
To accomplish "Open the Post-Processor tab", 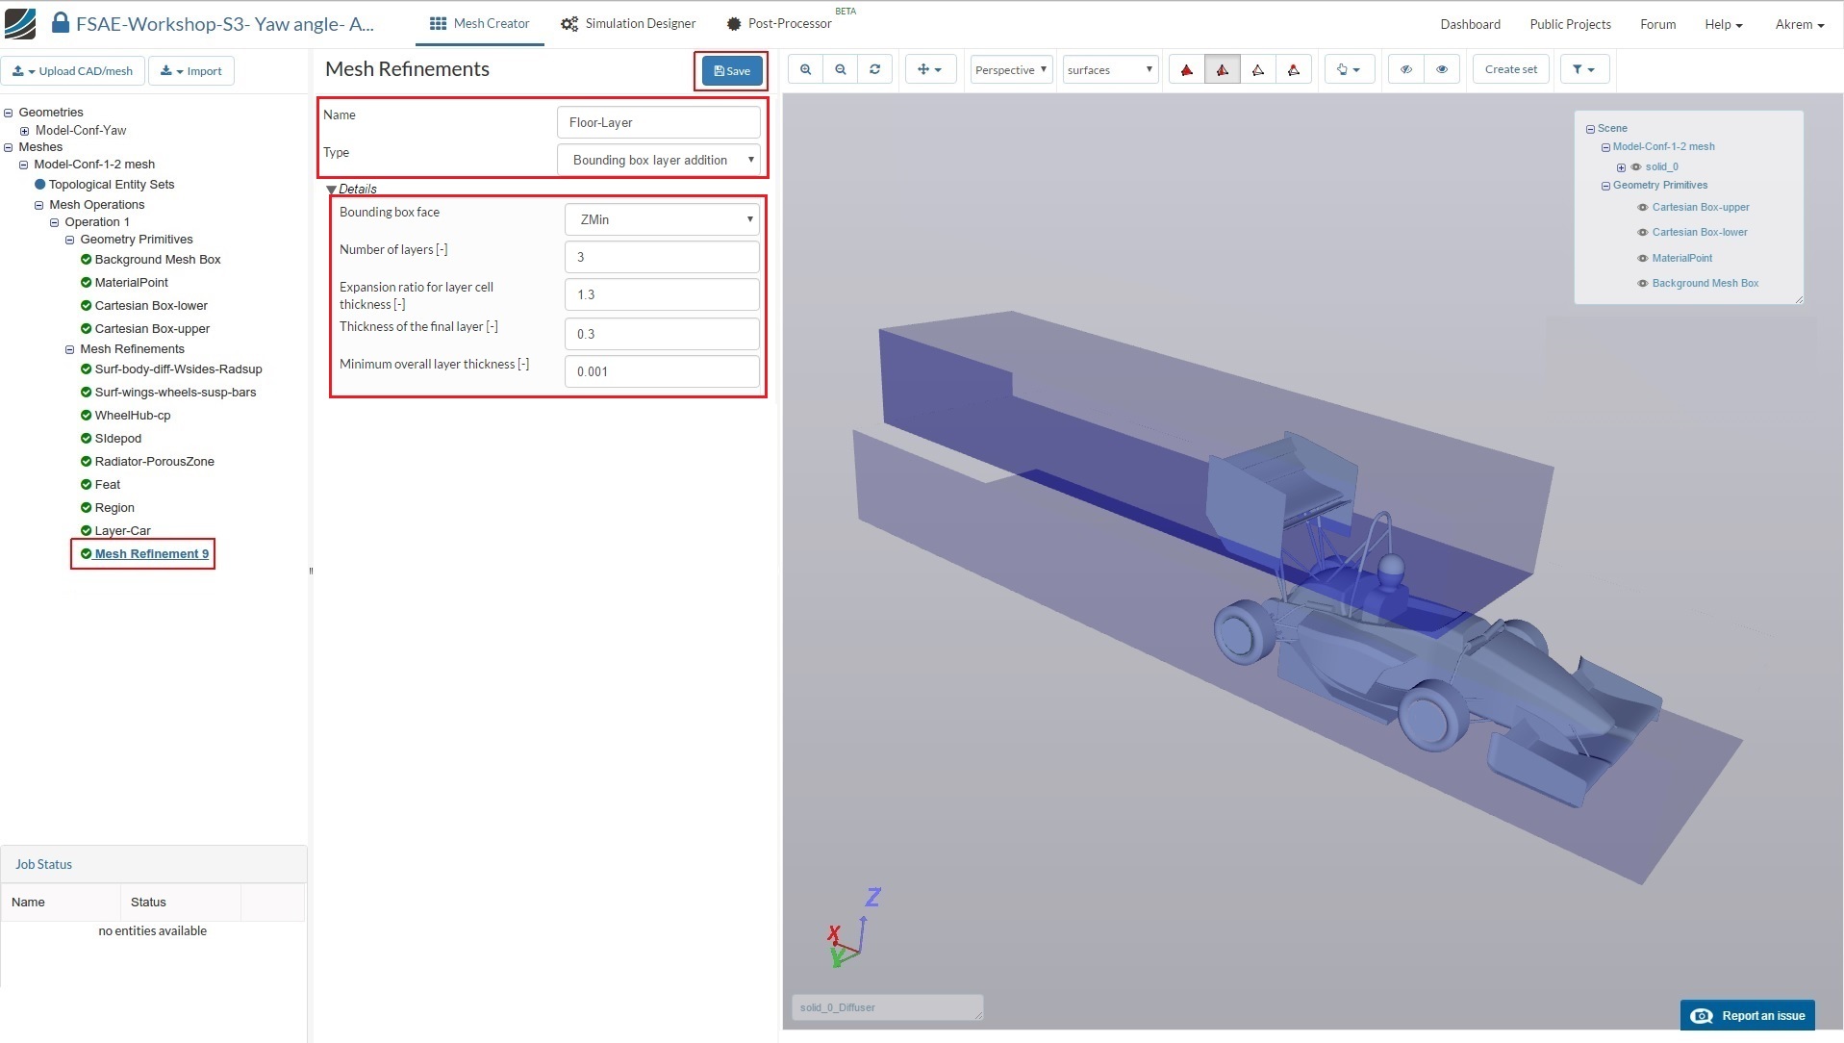I will coord(779,24).
